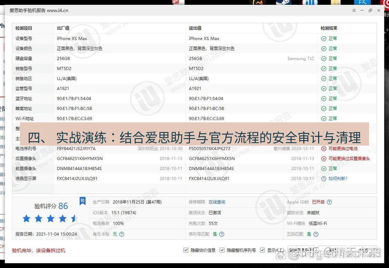389x268 pixels.
Task: Click the 已激活 activation status value
Action: [215, 213]
